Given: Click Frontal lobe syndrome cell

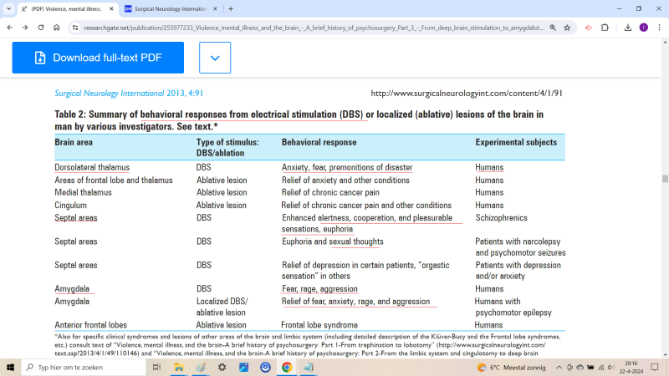Looking at the screenshot, I should coord(319,325).
